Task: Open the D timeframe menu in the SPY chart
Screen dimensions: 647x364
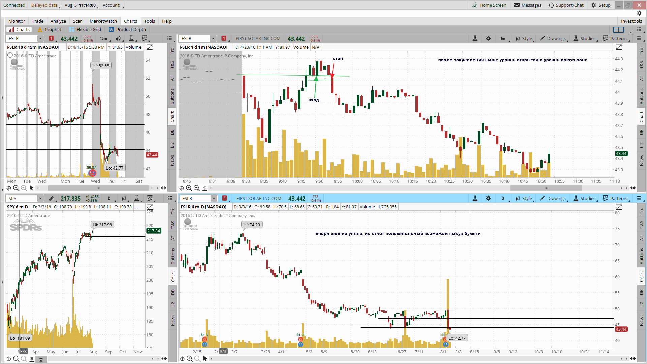Action: tap(110, 198)
